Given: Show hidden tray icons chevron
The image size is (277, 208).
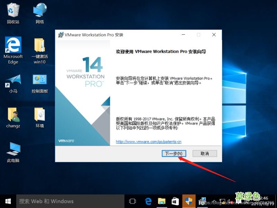Looking at the screenshot, I should (x=214, y=201).
